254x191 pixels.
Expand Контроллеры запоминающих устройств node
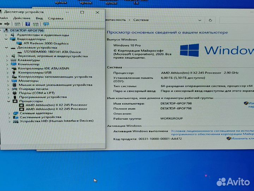(x=8, y=77)
